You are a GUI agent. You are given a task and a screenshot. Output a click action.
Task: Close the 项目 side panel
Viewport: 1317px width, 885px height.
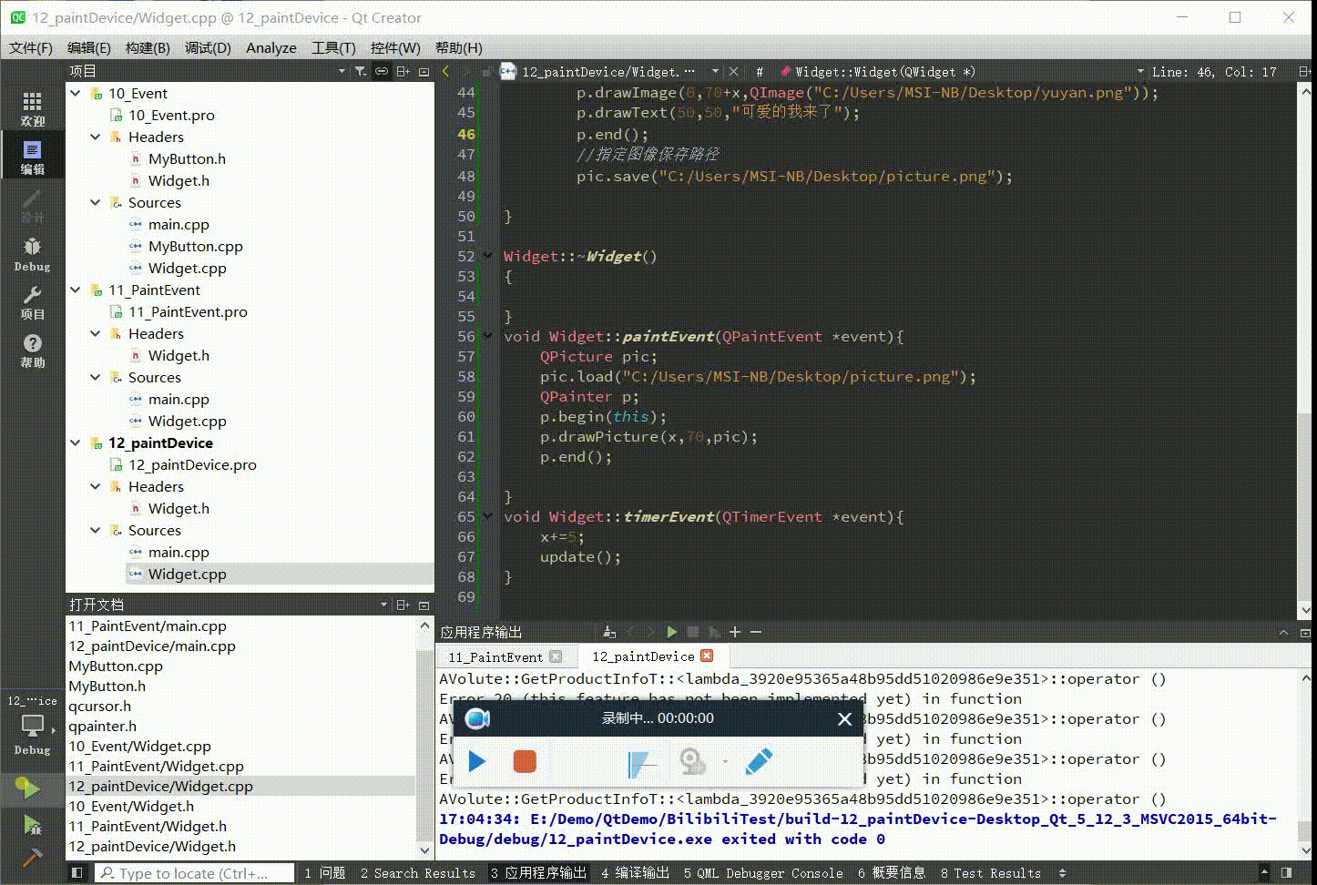click(424, 71)
